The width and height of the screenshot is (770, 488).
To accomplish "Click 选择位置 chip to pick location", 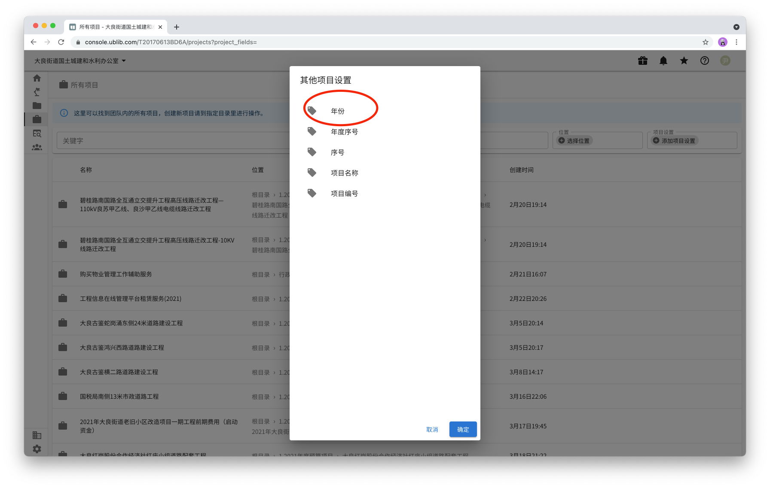I will pos(575,141).
